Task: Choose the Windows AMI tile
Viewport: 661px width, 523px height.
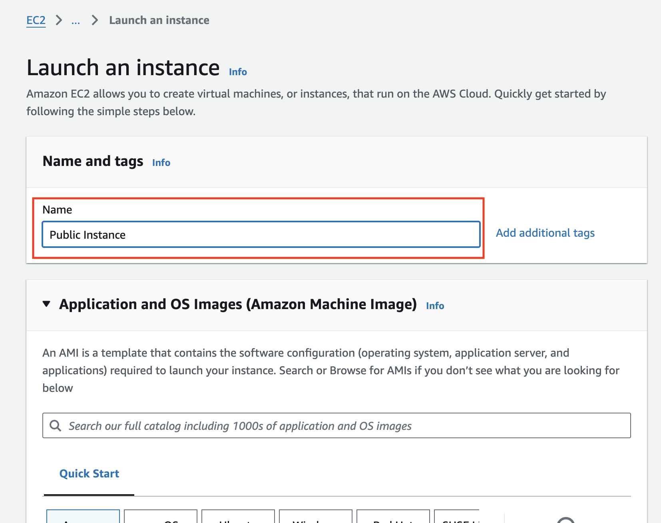Action: (x=316, y=517)
